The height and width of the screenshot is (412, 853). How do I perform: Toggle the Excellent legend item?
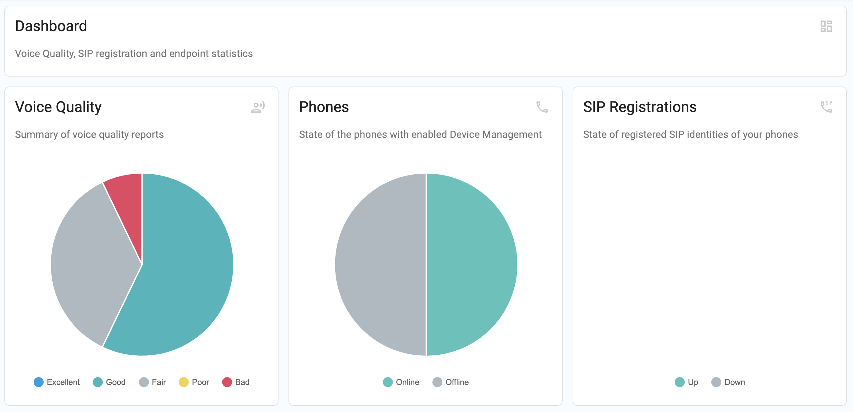click(x=57, y=382)
